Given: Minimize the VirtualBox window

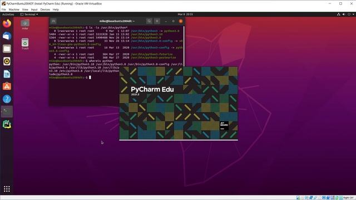Looking at the screenshot, I should tap(330, 4).
